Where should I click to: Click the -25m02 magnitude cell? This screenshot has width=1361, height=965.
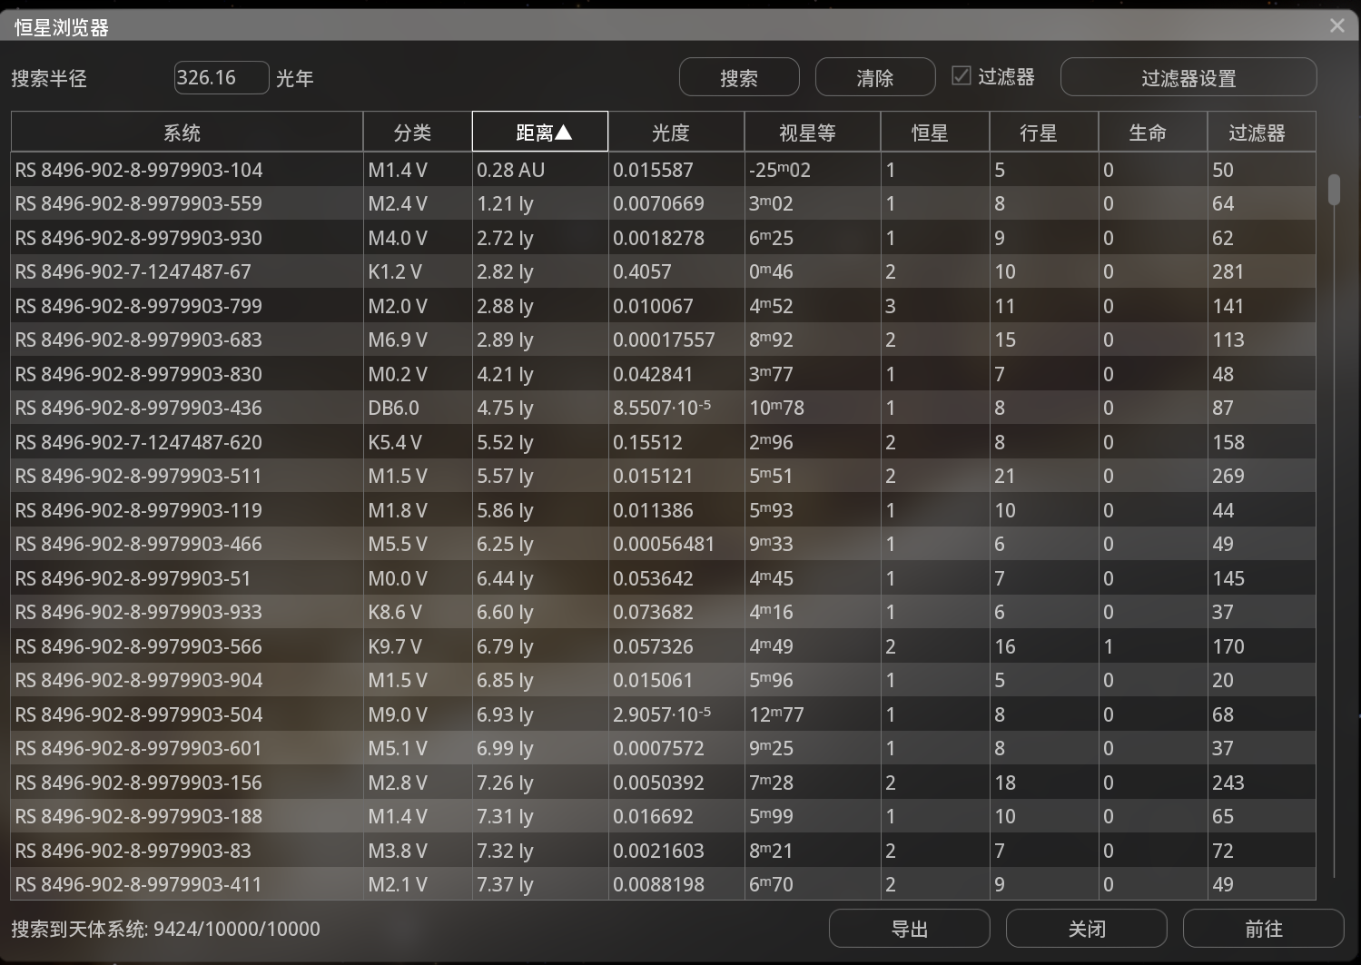(x=813, y=170)
